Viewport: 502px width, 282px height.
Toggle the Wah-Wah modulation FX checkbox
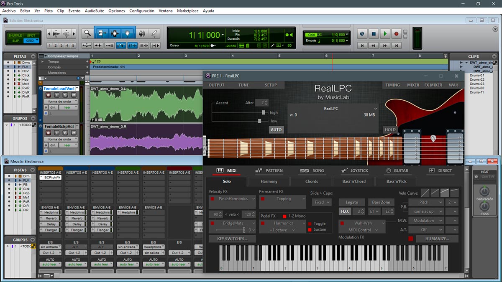342,224
